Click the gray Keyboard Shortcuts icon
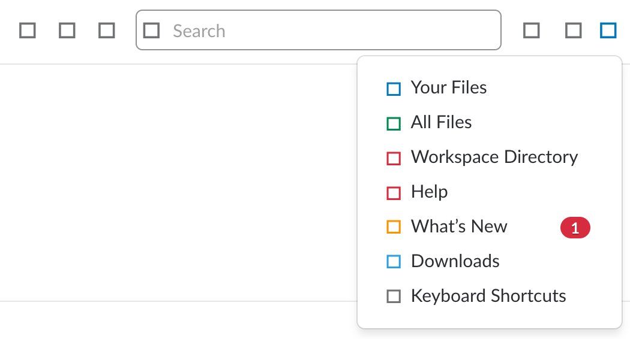This screenshot has width=630, height=339. click(394, 296)
